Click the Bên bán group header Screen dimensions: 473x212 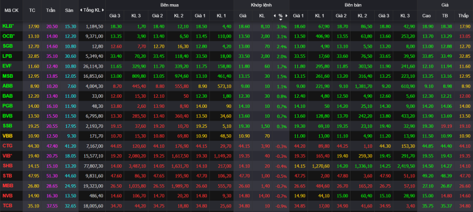click(x=353, y=5)
